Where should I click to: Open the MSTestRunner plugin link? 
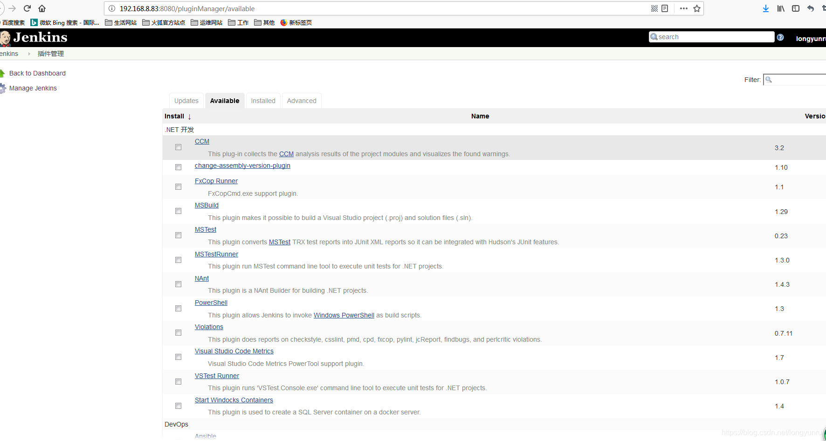tap(216, 254)
